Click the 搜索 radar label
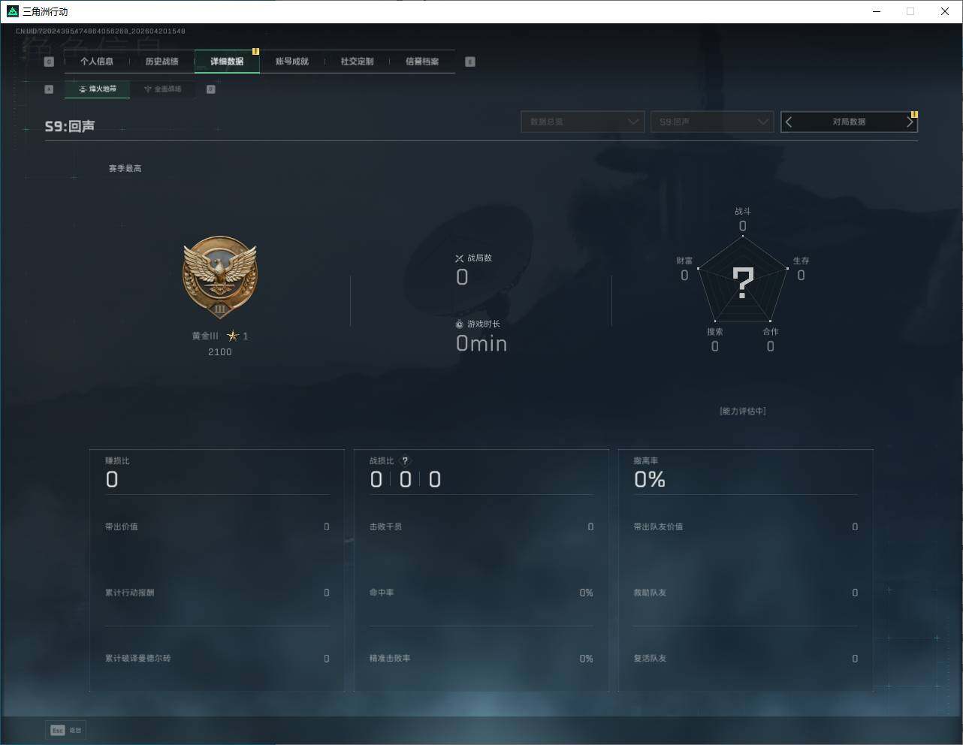This screenshot has width=963, height=745. [715, 332]
